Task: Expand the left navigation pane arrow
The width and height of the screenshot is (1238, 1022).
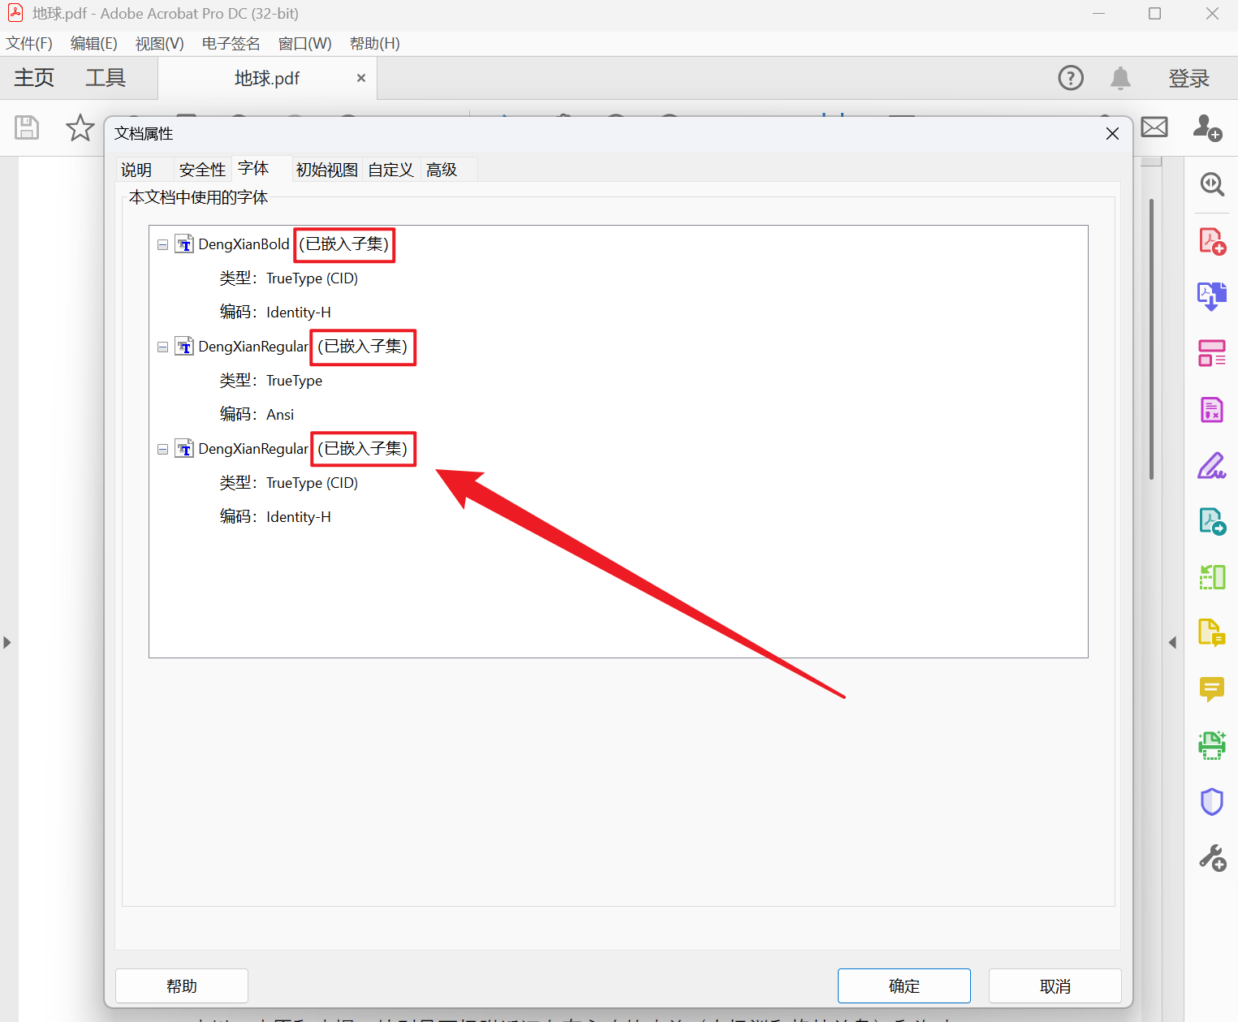Action: (7, 642)
